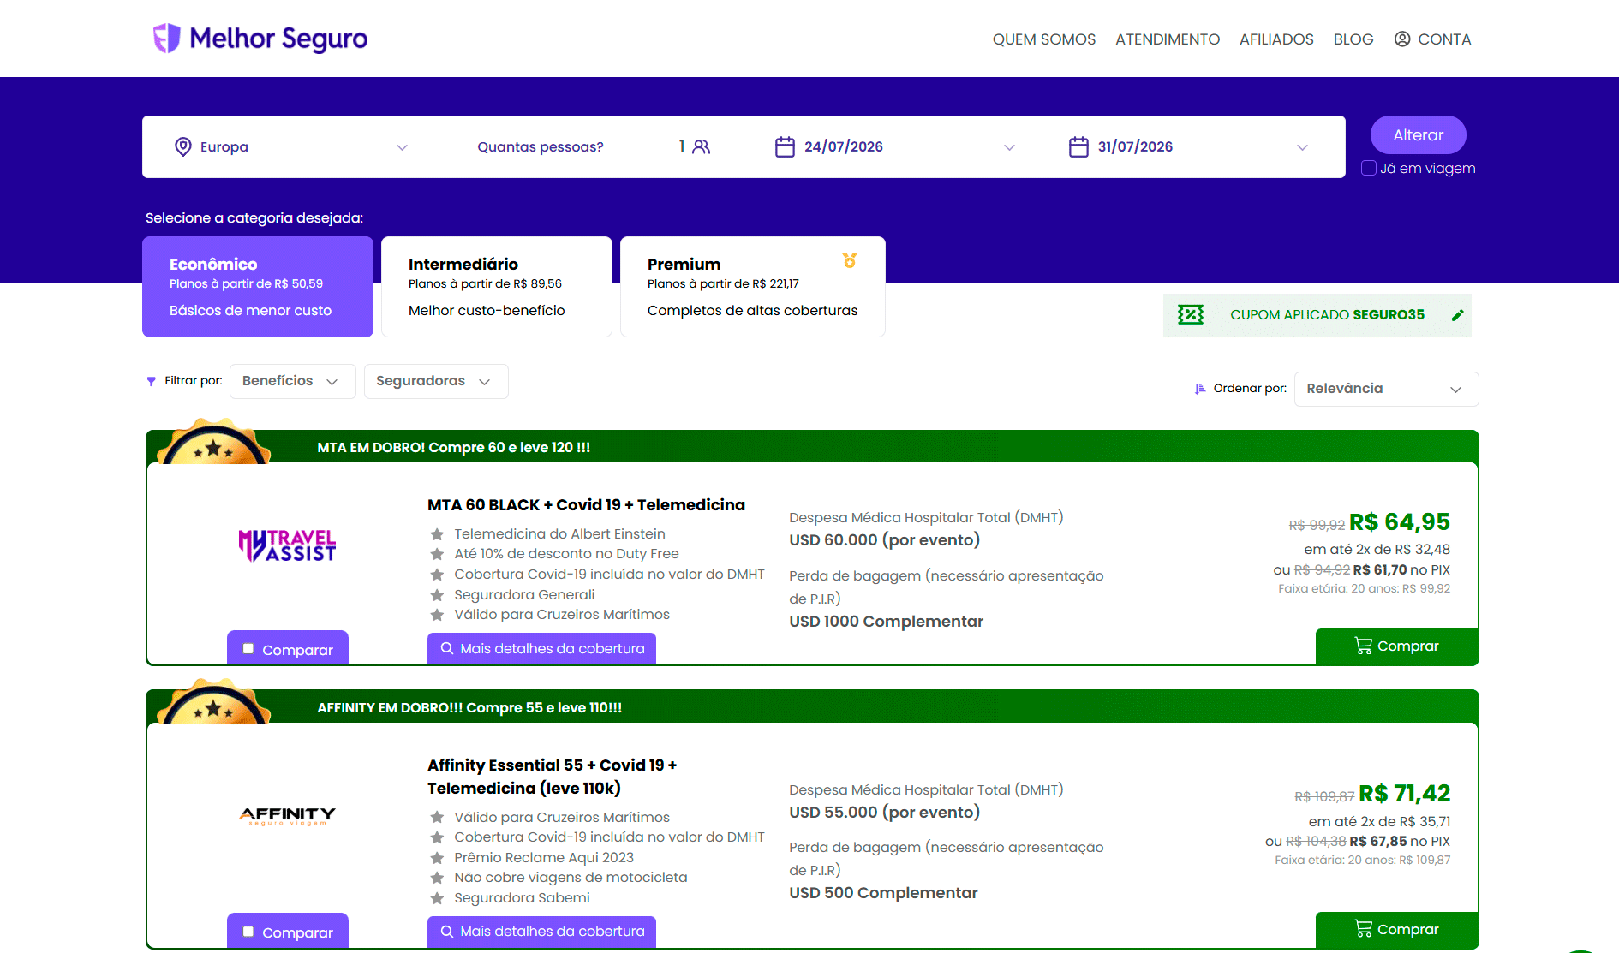View Mais detalhes da cobertura for Affinity plan

(x=542, y=932)
